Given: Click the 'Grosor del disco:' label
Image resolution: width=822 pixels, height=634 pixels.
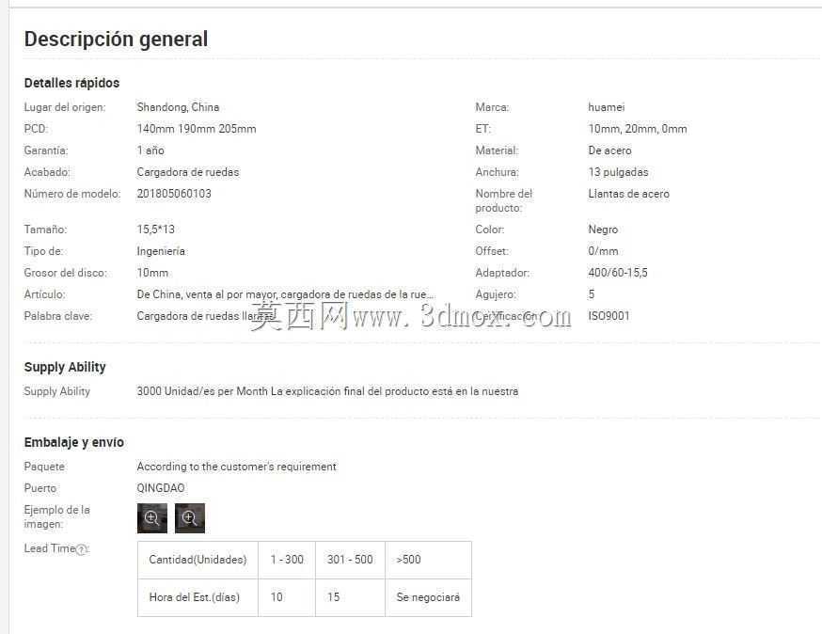Looking at the screenshot, I should [65, 273].
